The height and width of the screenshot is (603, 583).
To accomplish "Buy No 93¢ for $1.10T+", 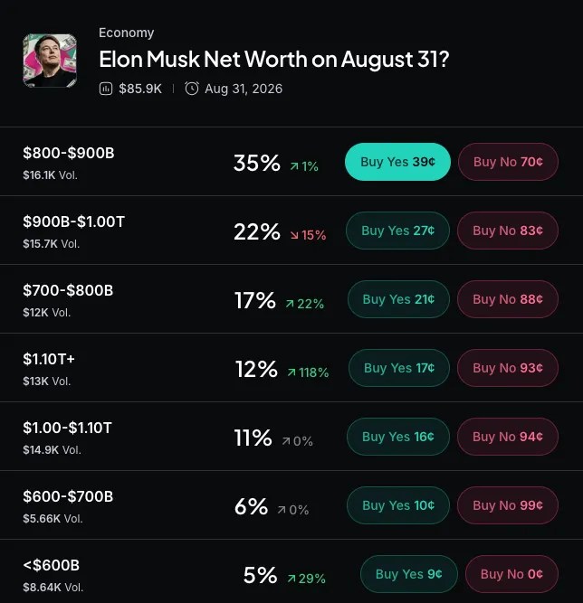I will [x=508, y=368].
